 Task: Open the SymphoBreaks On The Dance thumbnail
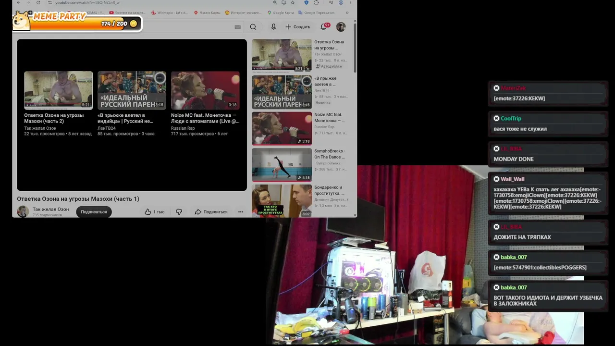[282, 165]
